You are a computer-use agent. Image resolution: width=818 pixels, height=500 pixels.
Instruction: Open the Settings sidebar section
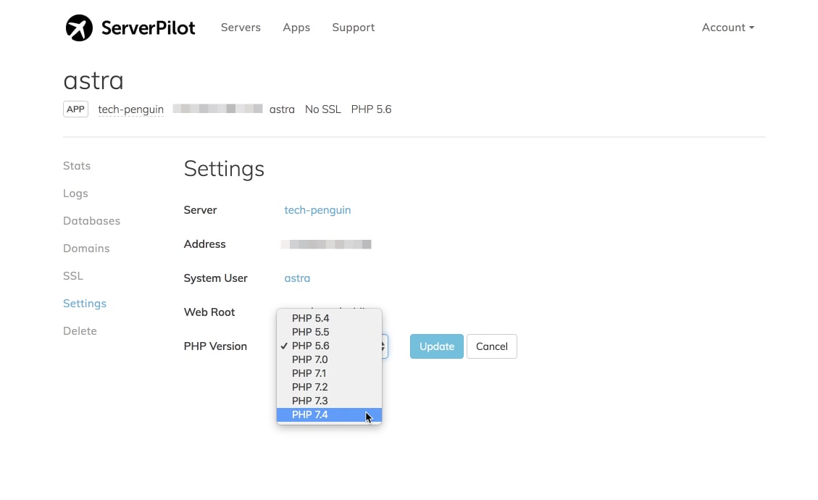(85, 304)
